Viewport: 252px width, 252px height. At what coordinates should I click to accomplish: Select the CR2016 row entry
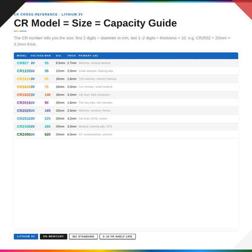tap(126, 102)
